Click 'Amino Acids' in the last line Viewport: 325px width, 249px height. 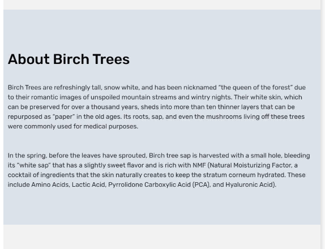click(x=50, y=184)
